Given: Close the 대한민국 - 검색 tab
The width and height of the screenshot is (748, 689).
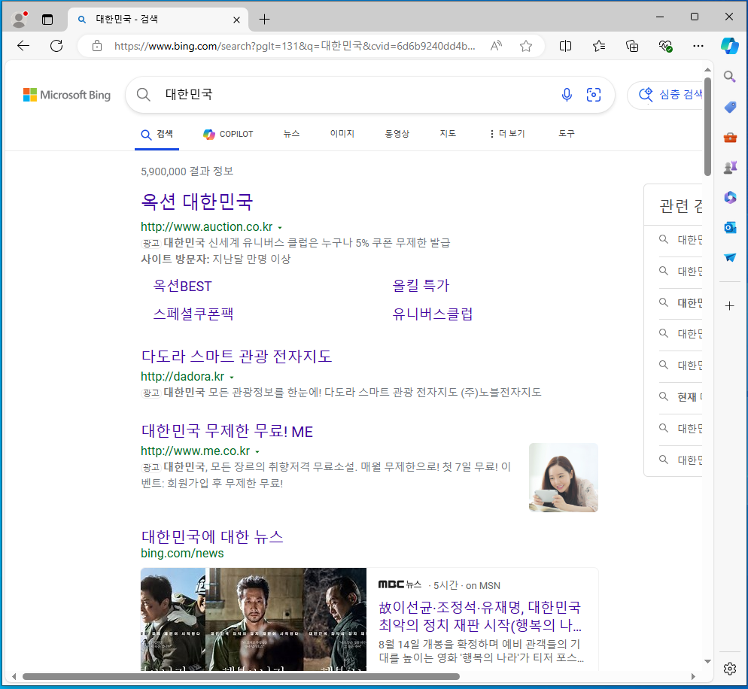Looking at the screenshot, I should tap(236, 20).
